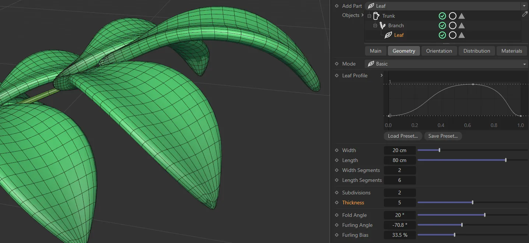Viewport: 529px width, 243px height.
Task: Click the Save Preset button
Action: pos(443,136)
